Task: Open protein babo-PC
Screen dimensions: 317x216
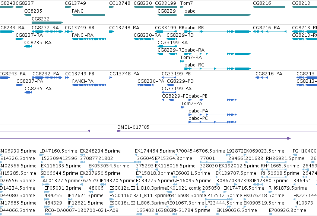Action: (198, 118)
